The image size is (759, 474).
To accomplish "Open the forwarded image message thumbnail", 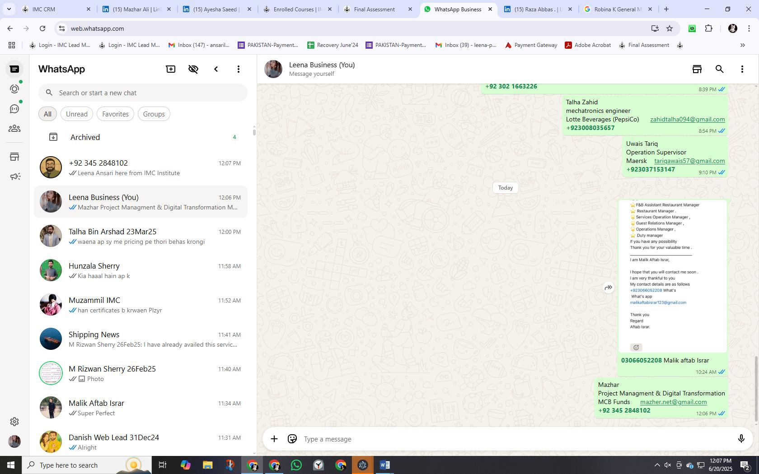I will pos(672,276).
